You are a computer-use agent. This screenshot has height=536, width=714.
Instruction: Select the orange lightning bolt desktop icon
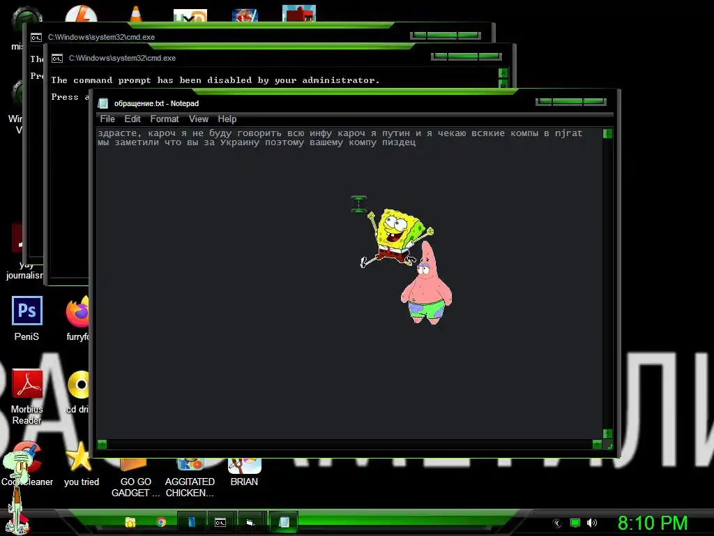[x=81, y=14]
